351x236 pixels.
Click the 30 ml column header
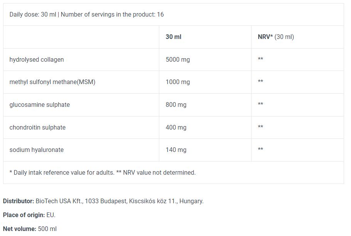[x=173, y=37]
